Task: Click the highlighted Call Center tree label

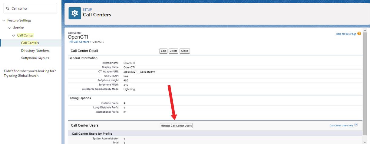Action: 25,35
